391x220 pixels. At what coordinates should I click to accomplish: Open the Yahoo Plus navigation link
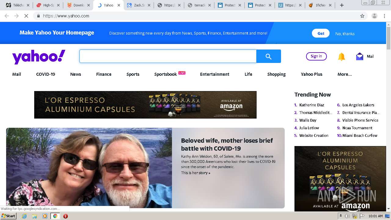312,74
